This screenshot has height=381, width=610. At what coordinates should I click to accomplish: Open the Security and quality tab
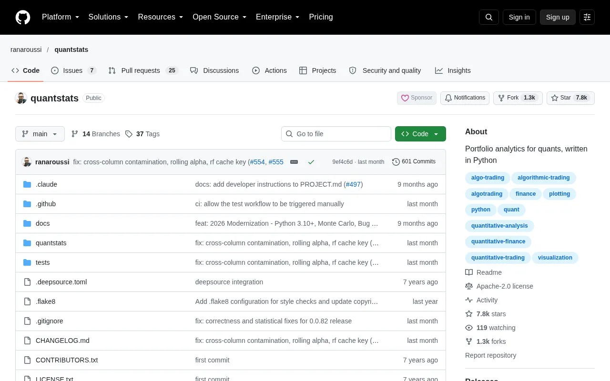[385, 70]
